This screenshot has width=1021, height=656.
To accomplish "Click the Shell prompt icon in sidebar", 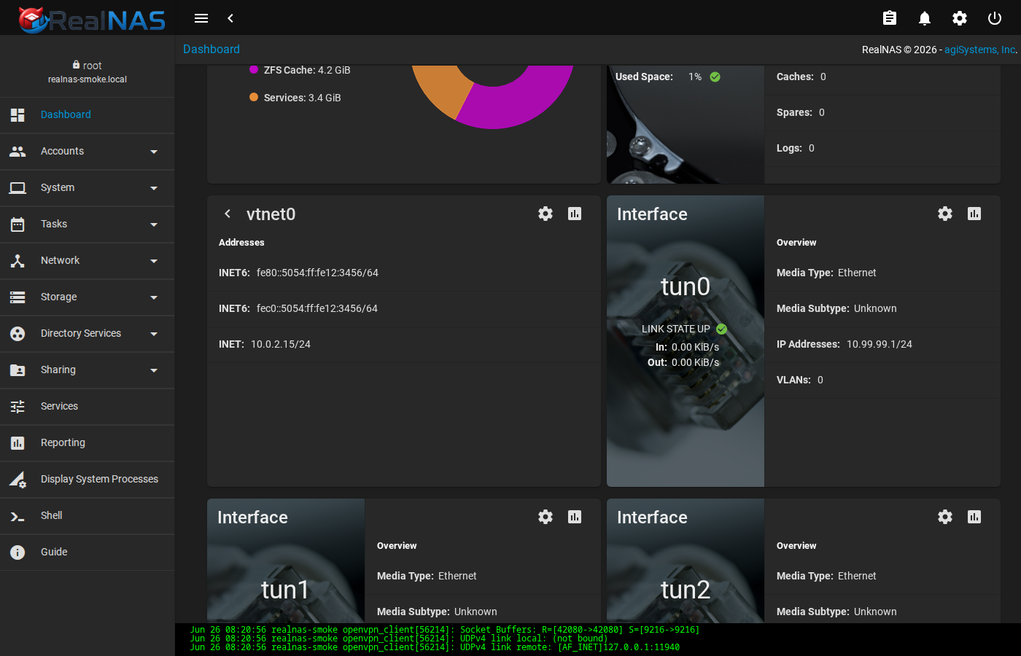I will (x=18, y=516).
